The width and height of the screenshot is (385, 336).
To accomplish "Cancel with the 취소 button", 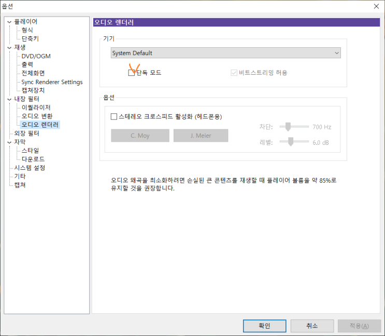I will coord(312,326).
